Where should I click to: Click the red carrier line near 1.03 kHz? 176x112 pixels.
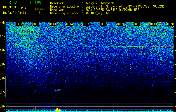tap(90, 47)
